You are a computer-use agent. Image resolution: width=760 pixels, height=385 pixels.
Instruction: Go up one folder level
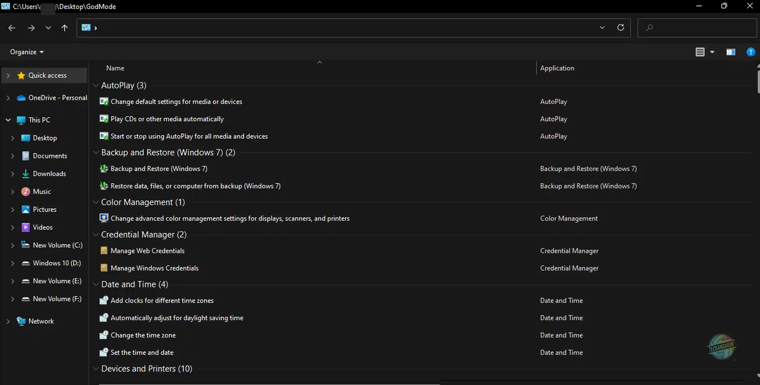click(x=65, y=28)
